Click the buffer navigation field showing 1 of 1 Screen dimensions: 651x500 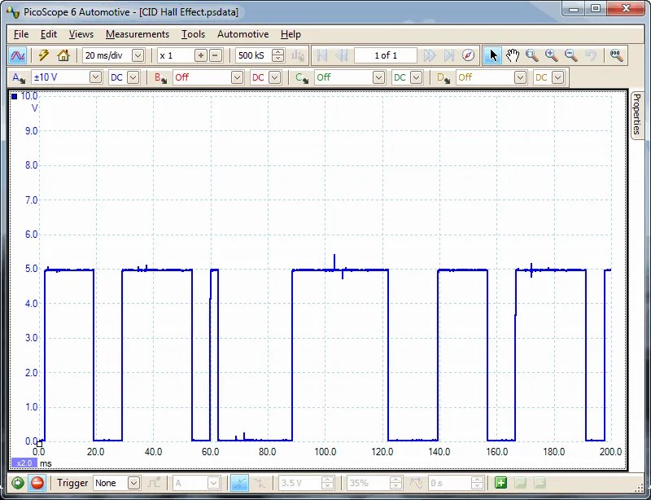pyautogui.click(x=387, y=55)
